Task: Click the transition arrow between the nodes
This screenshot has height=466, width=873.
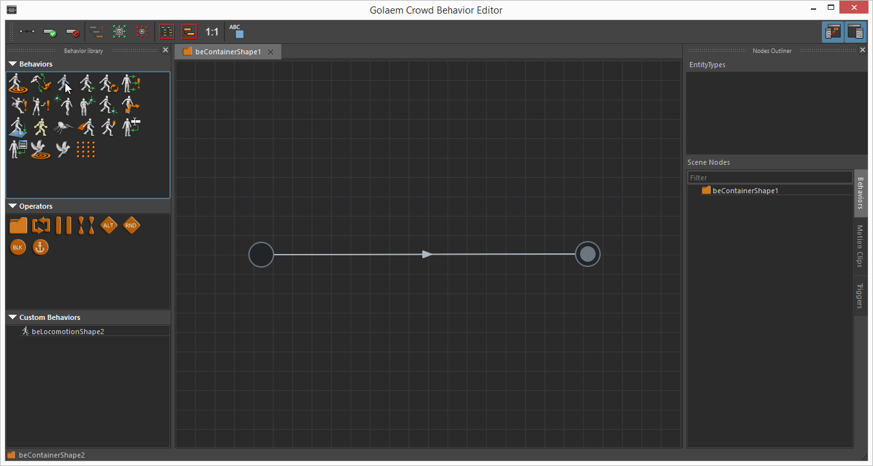Action: (427, 255)
